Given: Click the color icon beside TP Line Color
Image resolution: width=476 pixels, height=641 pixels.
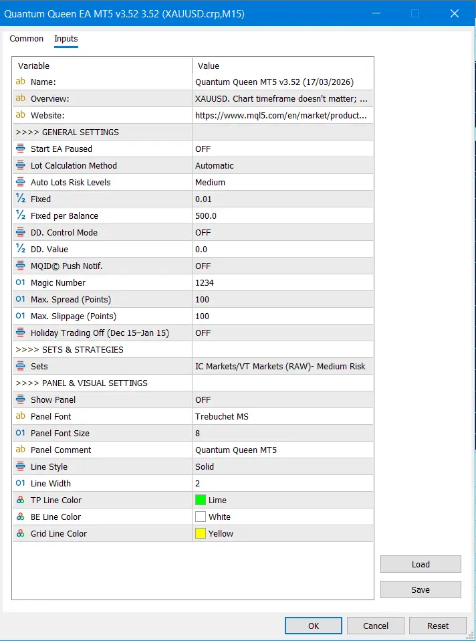Looking at the screenshot, I should [21, 500].
